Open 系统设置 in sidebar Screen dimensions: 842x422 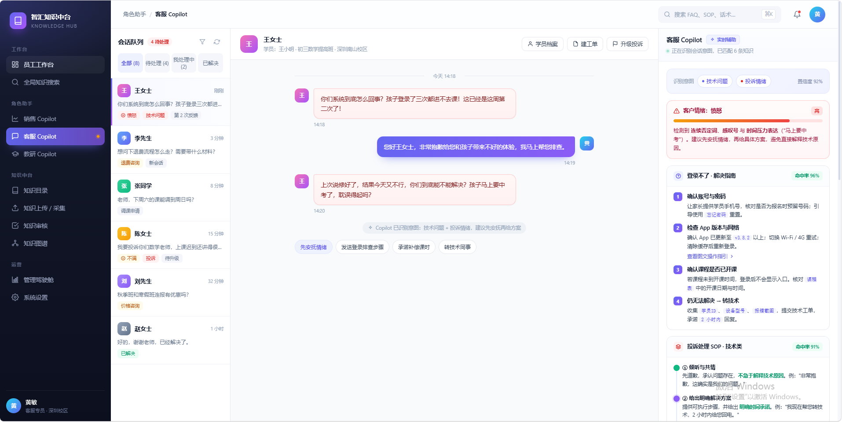pos(55,297)
